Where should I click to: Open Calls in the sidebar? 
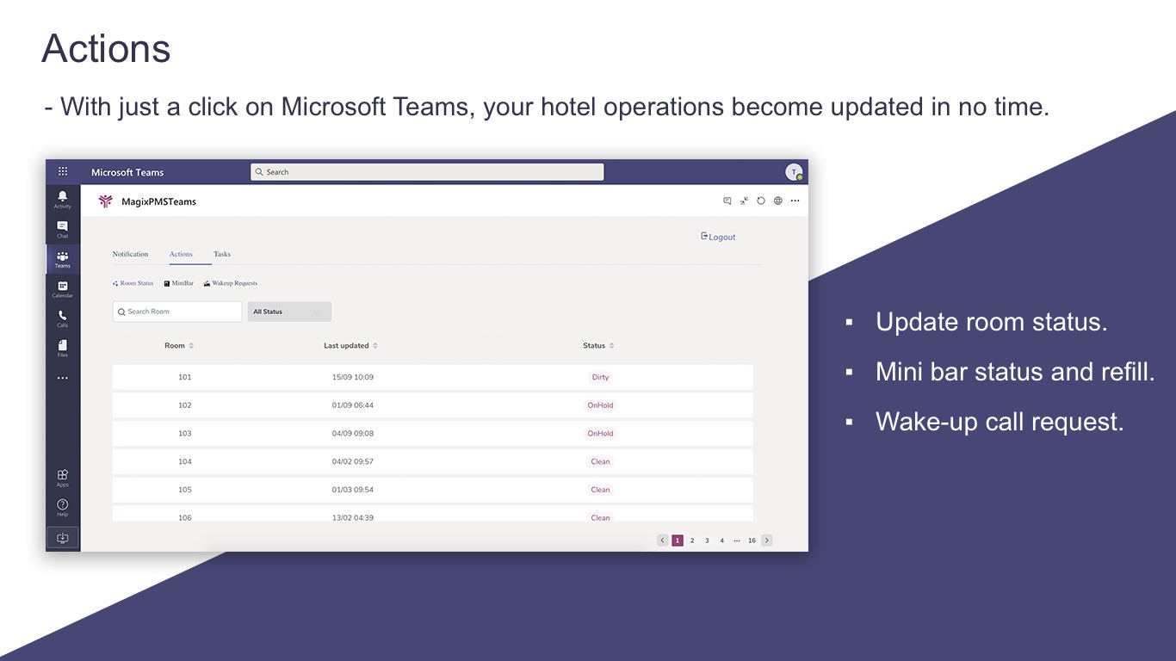63,318
